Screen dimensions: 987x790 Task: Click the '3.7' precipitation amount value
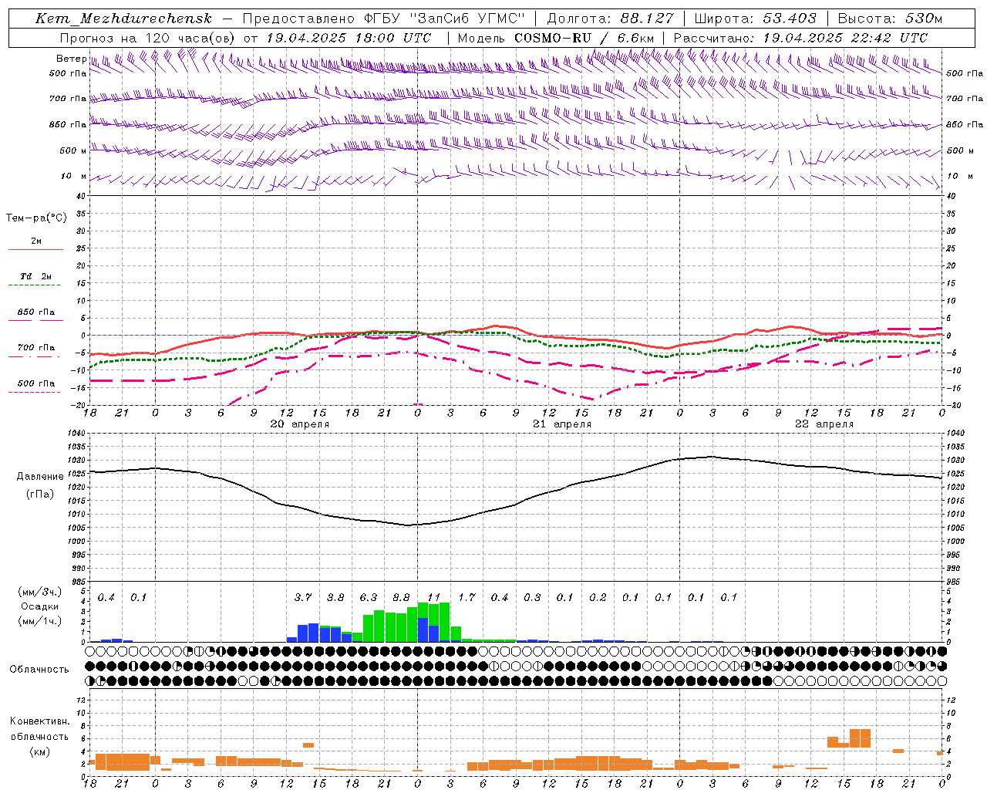[303, 597]
